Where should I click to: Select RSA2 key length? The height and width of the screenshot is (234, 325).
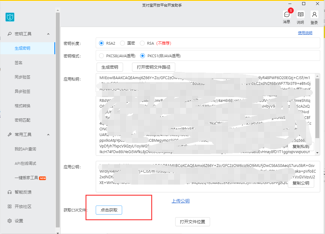coord(101,43)
